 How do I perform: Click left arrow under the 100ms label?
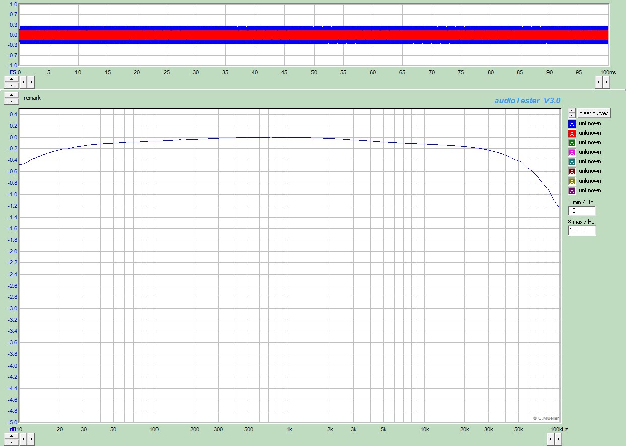pos(599,82)
